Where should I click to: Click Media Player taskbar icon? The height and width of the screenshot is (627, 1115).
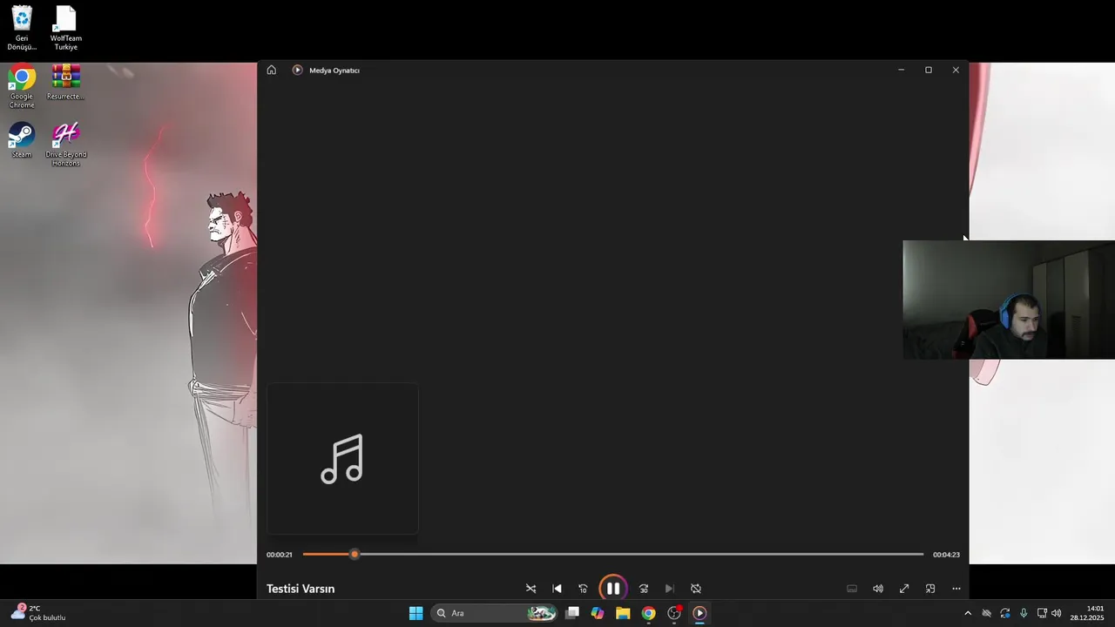coord(699,613)
